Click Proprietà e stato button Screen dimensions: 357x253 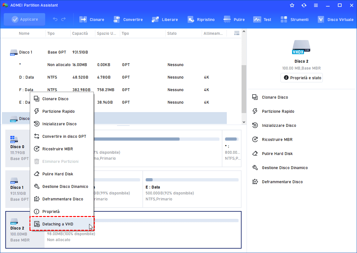301,78
